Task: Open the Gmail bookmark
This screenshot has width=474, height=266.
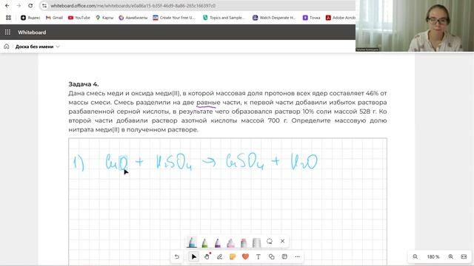Action: click(x=54, y=18)
